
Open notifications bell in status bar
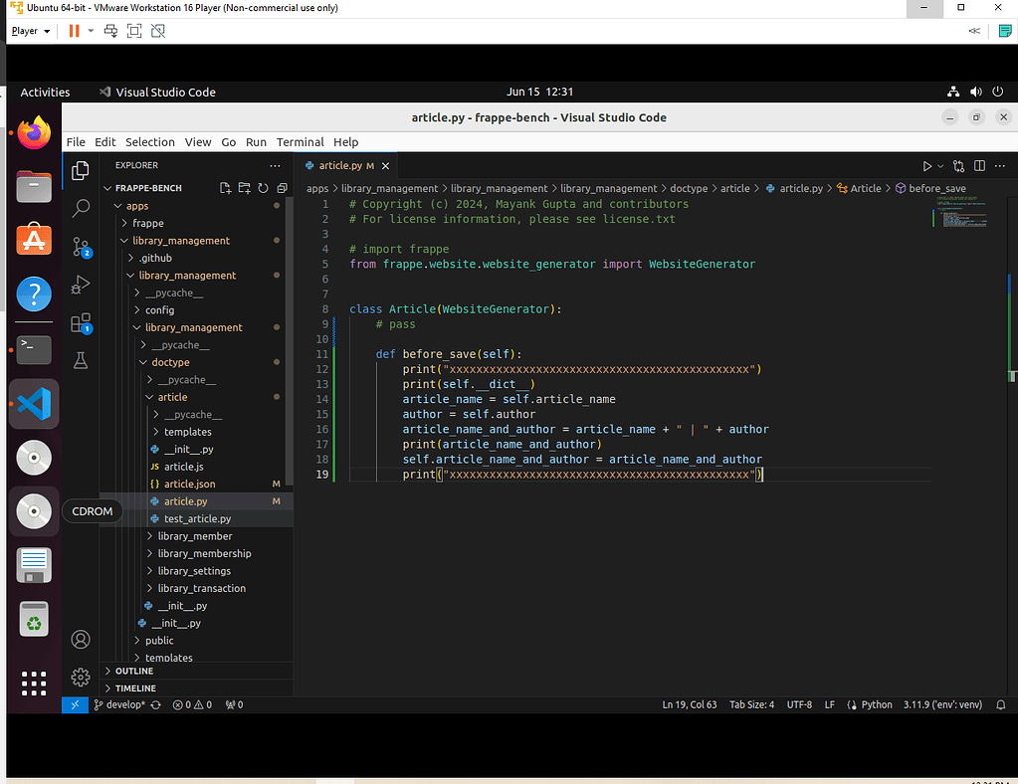[1000, 704]
